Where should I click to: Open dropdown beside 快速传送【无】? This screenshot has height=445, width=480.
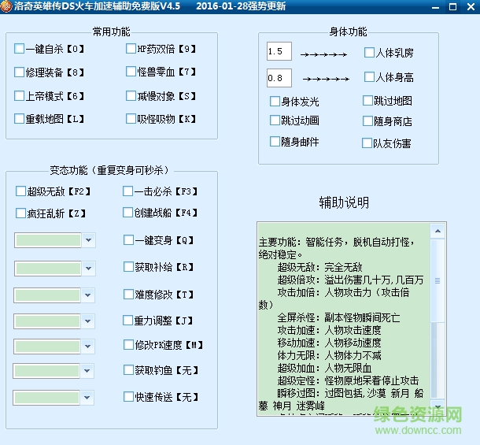point(87,398)
